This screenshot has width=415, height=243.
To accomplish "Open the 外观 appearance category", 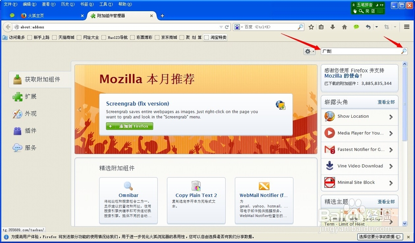I will click(24, 114).
